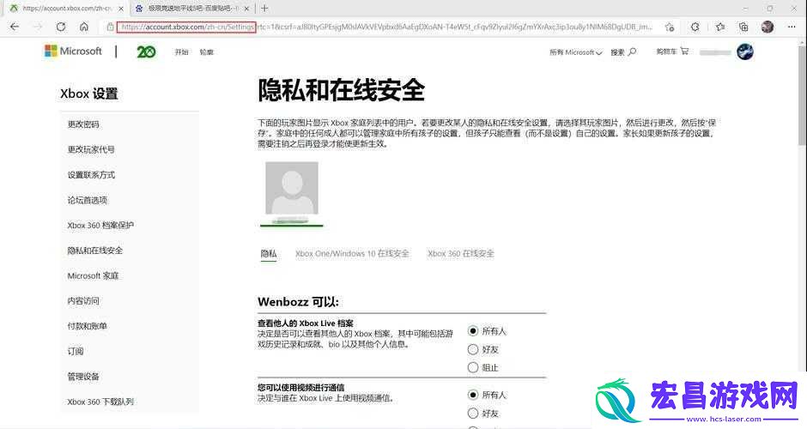The image size is (807, 429).
Task: Open the browser settings ellipsis menu
Action: (x=792, y=27)
